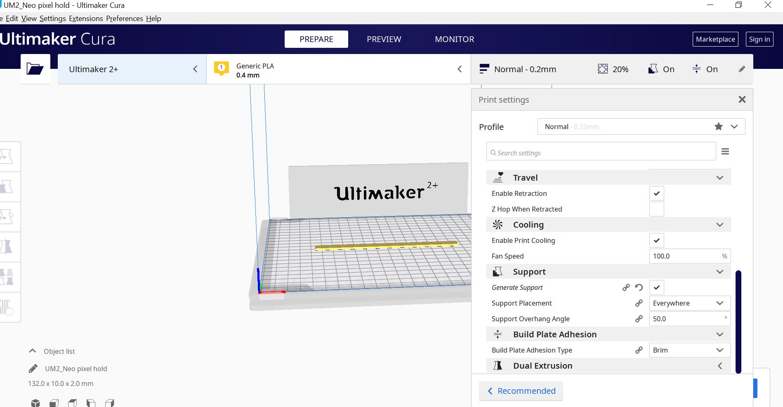Click the 20% infill icon

[603, 69]
